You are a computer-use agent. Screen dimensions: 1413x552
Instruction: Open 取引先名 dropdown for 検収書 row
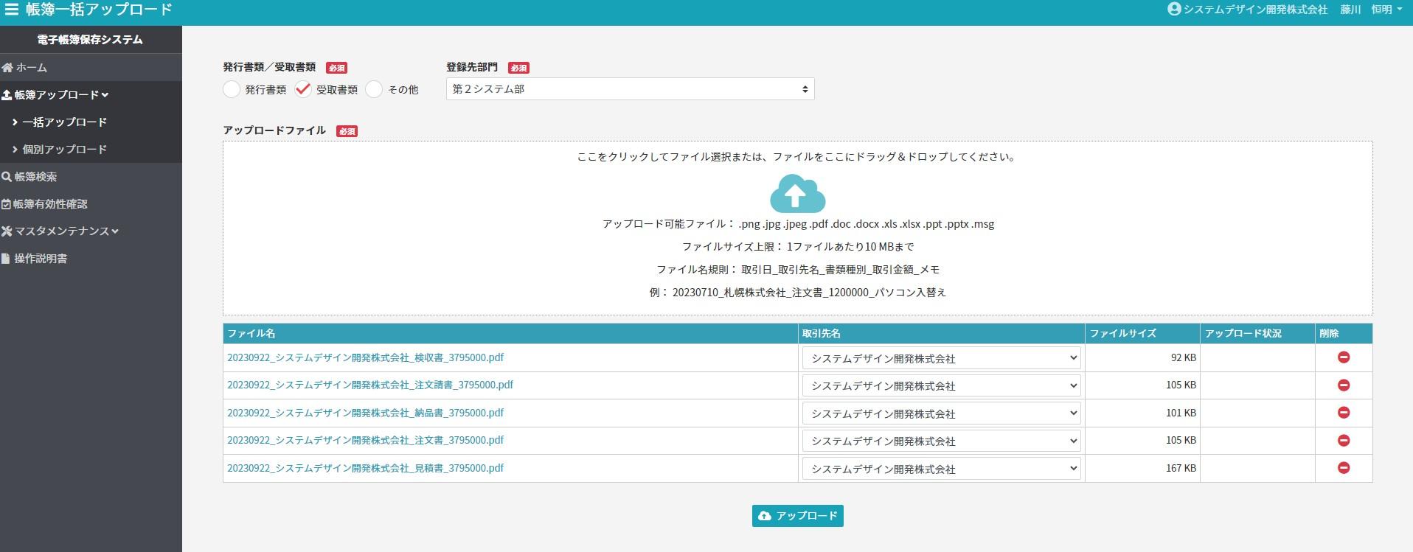click(941, 358)
